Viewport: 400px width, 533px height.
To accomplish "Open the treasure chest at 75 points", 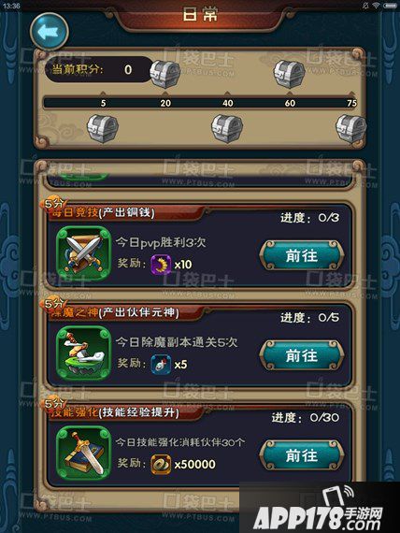I will coord(351,128).
